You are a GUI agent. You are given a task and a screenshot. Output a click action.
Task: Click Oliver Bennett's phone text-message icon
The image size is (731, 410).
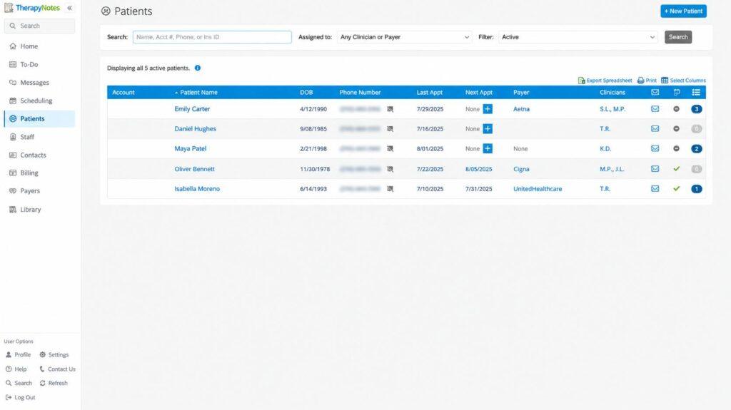[390, 169]
